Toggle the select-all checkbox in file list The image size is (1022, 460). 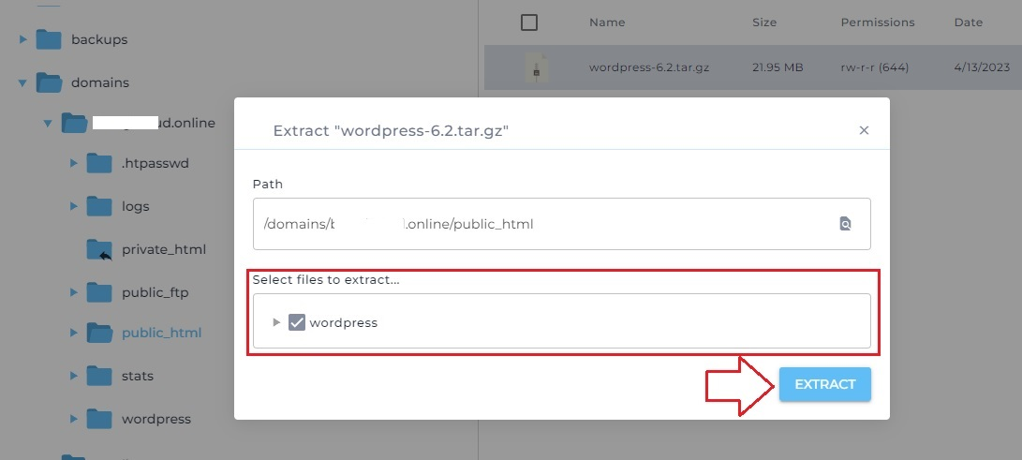point(529,22)
